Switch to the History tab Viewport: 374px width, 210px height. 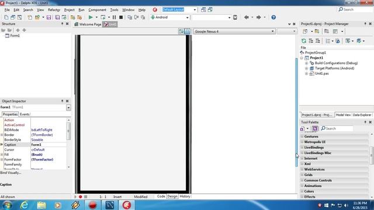(x=185, y=197)
